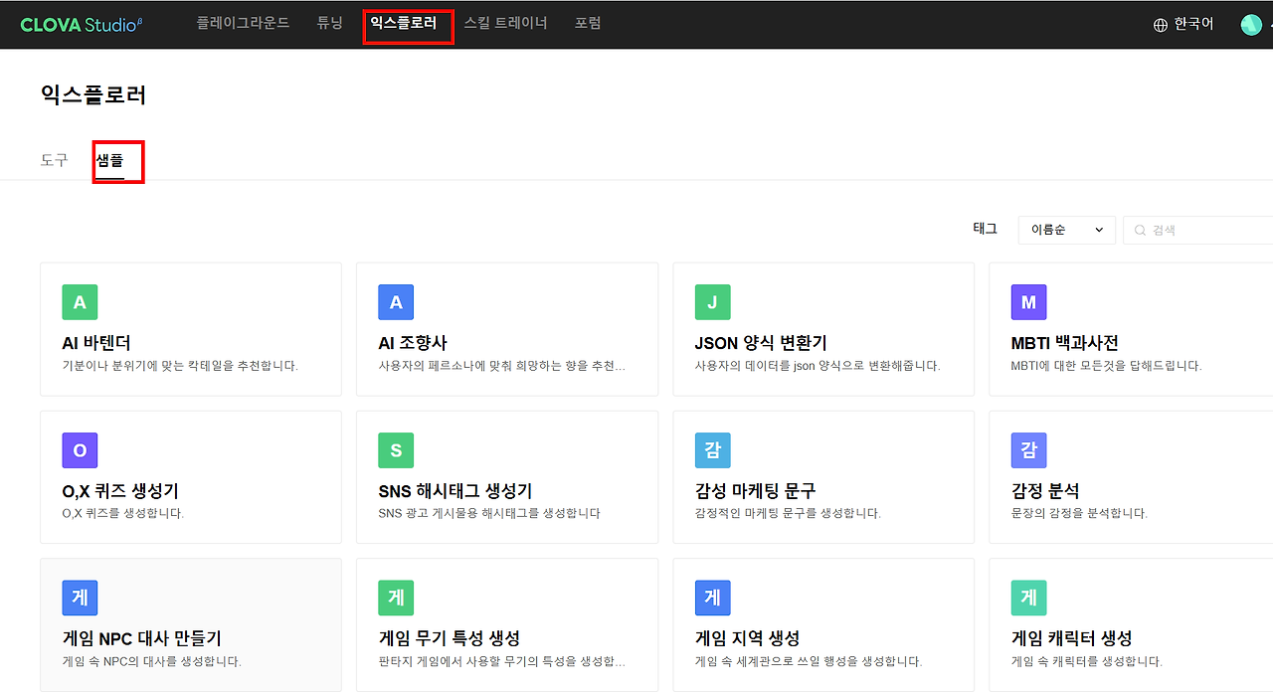Open the 게임 NPC 대사 만들기 title
The width and height of the screenshot is (1273, 692).
(x=141, y=638)
